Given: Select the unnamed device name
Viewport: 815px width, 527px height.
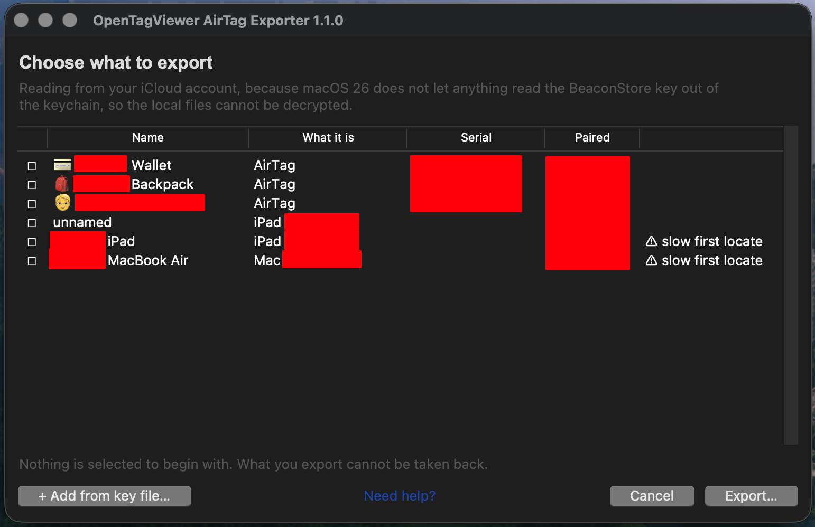Looking at the screenshot, I should [82, 222].
